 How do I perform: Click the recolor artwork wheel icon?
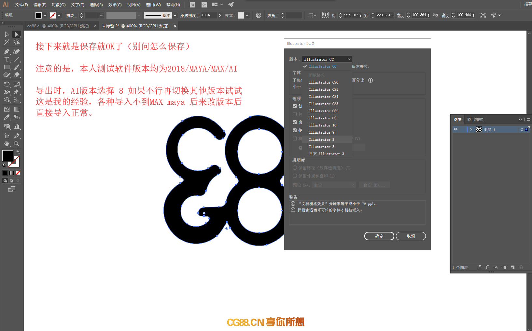(259, 15)
